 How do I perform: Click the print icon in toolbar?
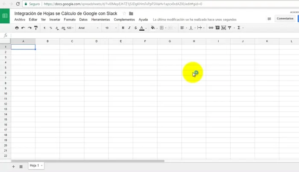tap(17, 28)
